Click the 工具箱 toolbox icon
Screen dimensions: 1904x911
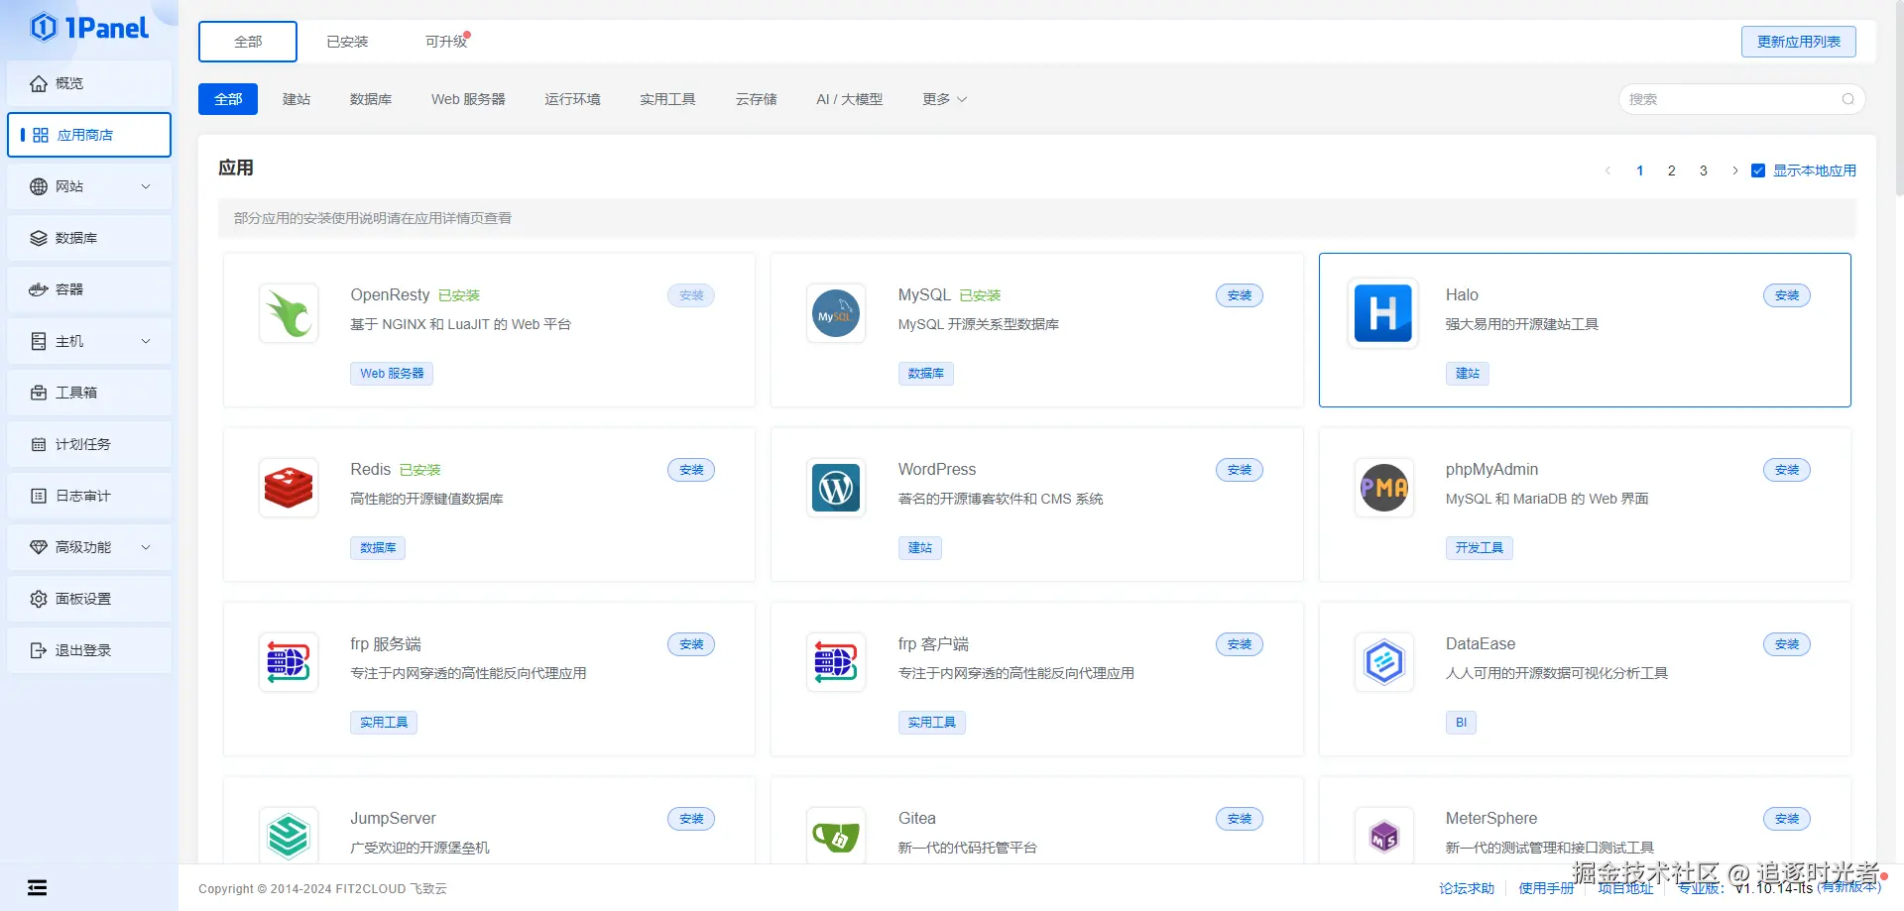point(39,393)
